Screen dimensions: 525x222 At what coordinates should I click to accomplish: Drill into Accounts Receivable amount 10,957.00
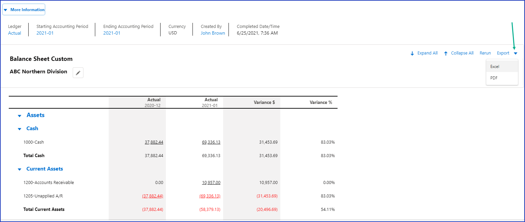(211, 183)
